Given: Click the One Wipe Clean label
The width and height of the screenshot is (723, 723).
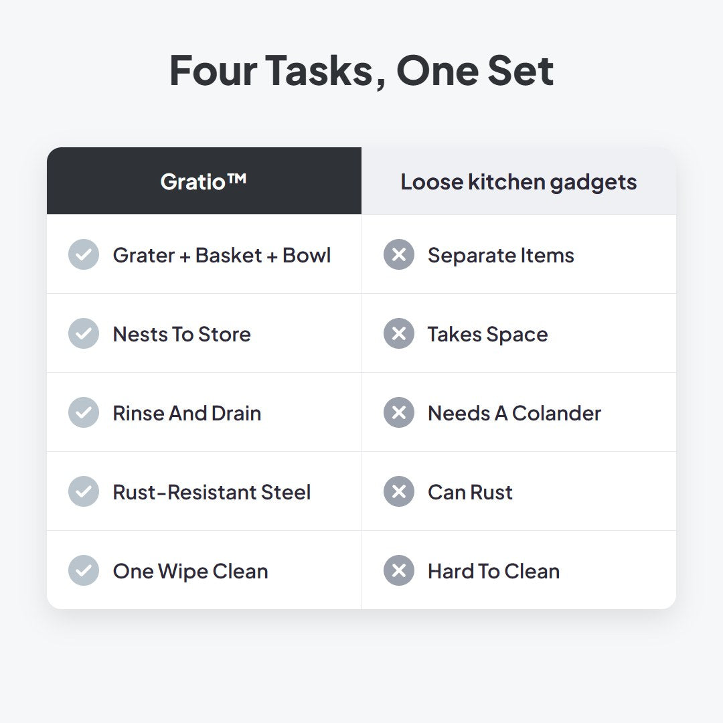Looking at the screenshot, I should click(190, 572).
